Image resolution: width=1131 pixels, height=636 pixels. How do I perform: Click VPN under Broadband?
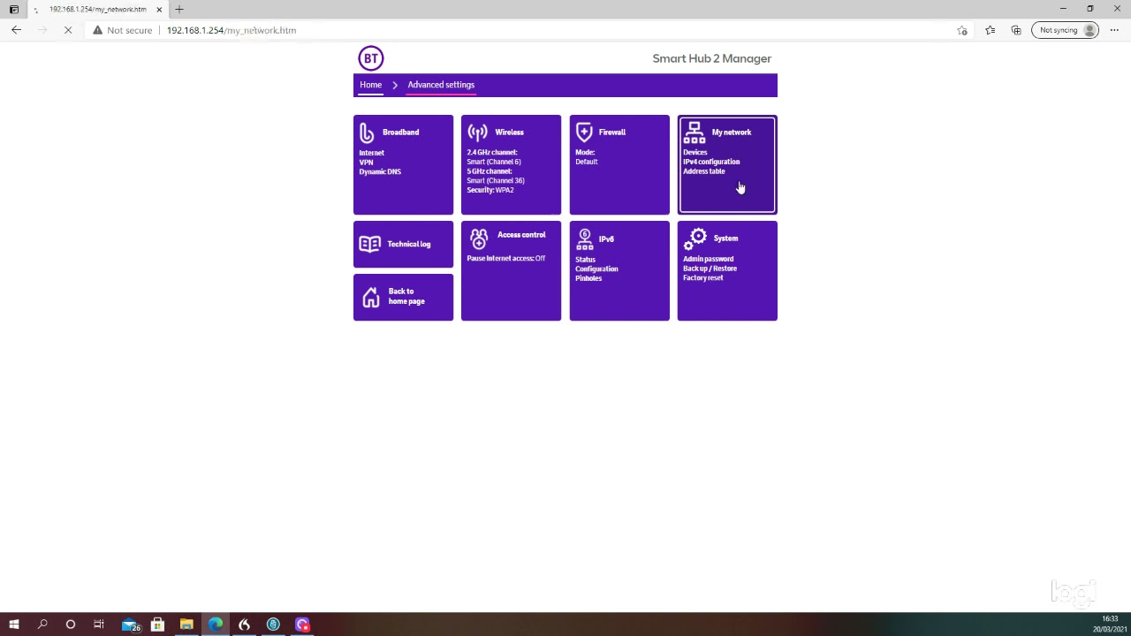[366, 163]
